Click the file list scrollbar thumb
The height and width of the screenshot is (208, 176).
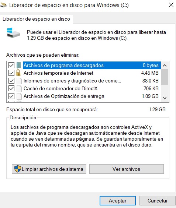[x=165, y=77]
